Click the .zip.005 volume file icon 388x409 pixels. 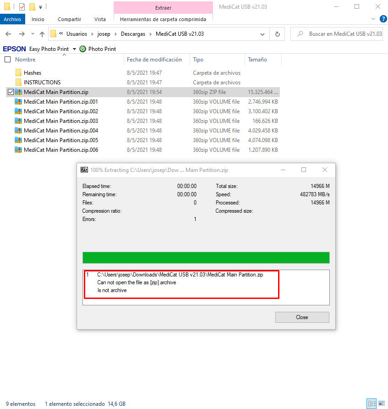[x=18, y=140]
